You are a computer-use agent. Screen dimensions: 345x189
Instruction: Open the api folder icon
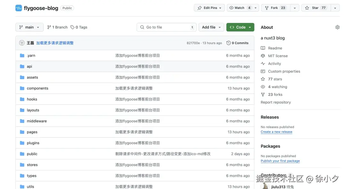click(x=22, y=66)
